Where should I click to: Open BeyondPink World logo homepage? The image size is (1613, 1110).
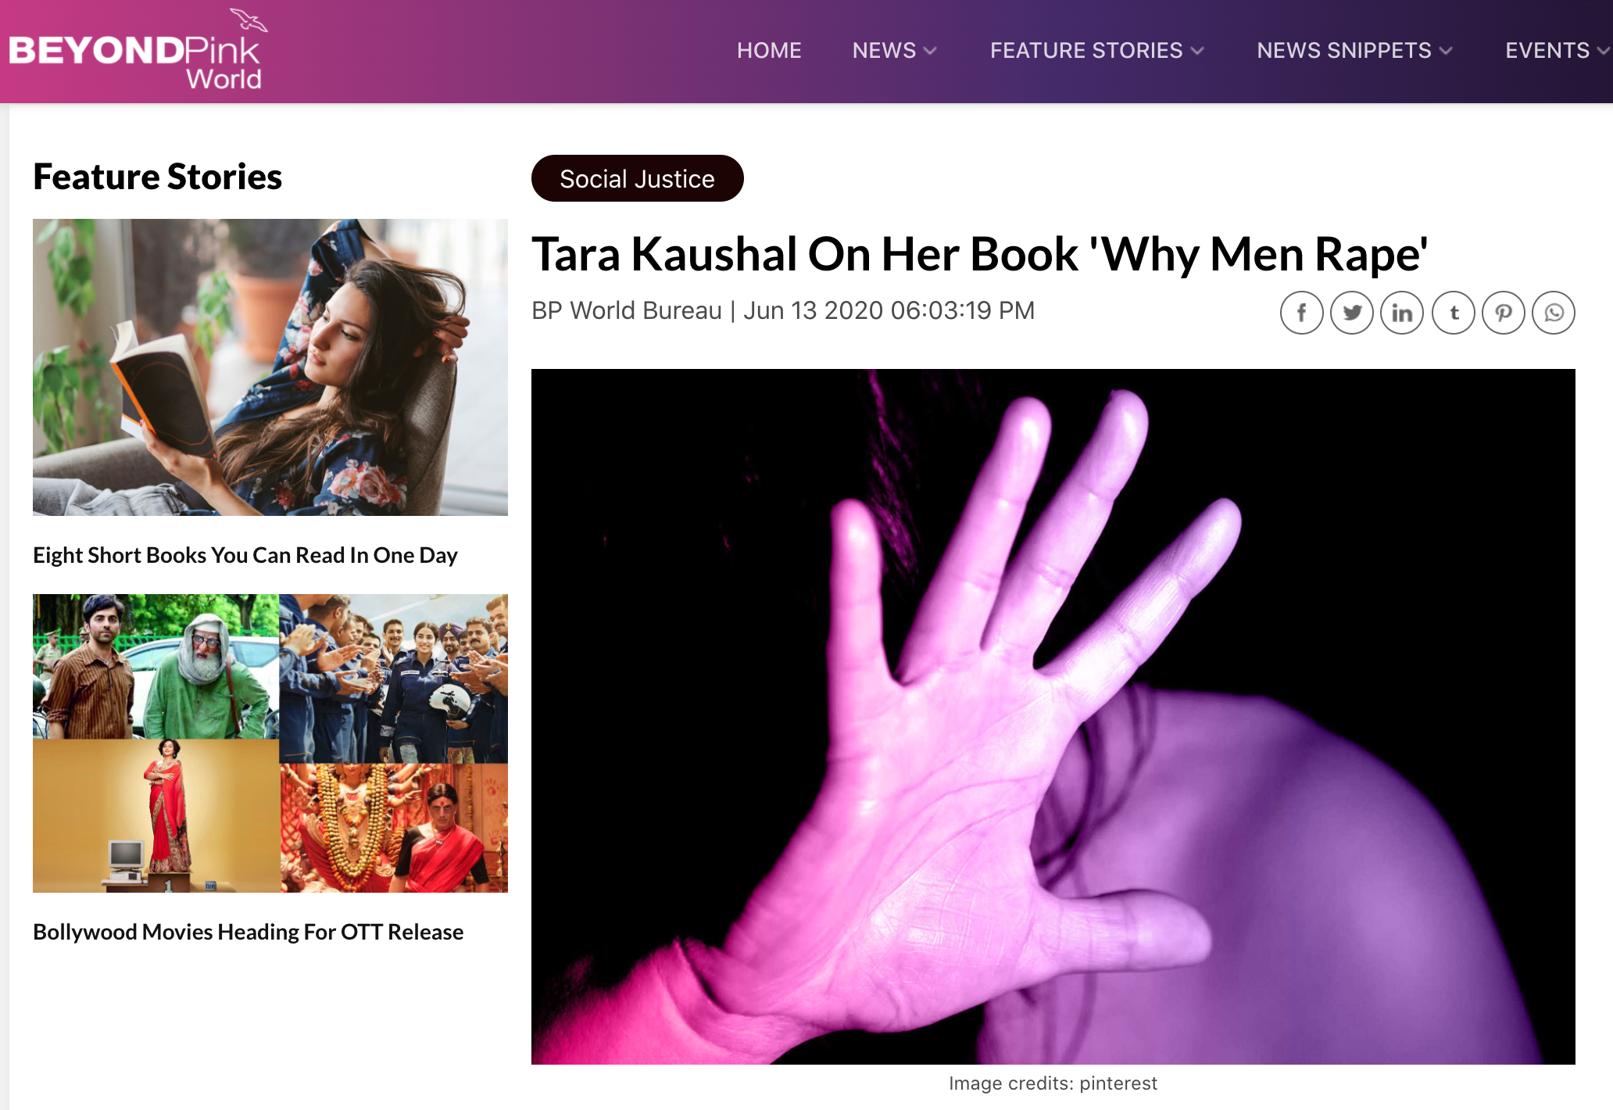[x=138, y=51]
